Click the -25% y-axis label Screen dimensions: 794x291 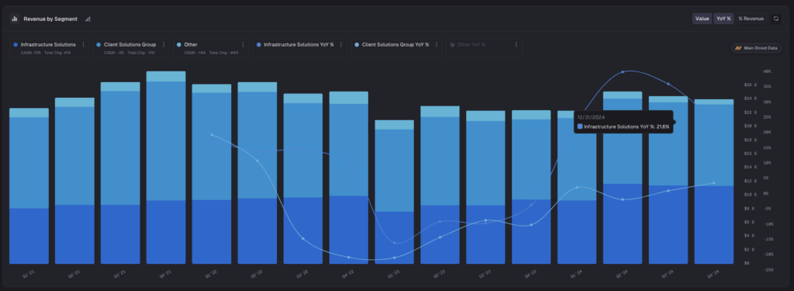(768, 270)
